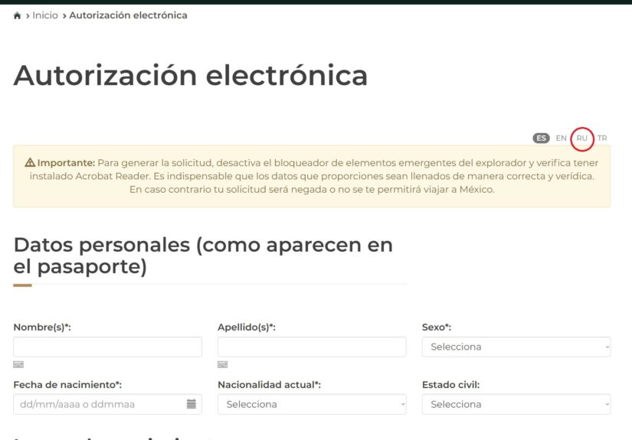Expand the Sexo dropdown
The image size is (632, 440).
(x=516, y=347)
